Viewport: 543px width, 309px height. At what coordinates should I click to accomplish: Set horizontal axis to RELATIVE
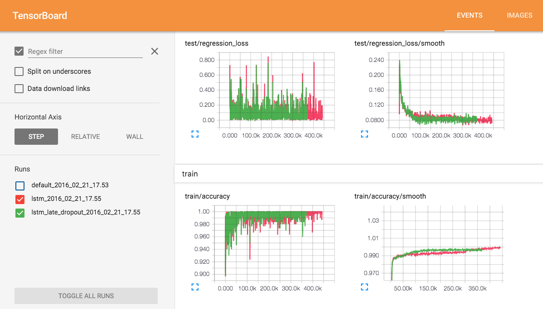tap(85, 136)
